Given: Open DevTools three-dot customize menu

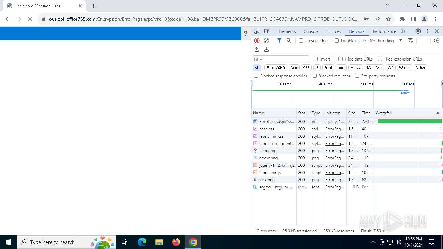Looking at the screenshot, I should (428, 31).
